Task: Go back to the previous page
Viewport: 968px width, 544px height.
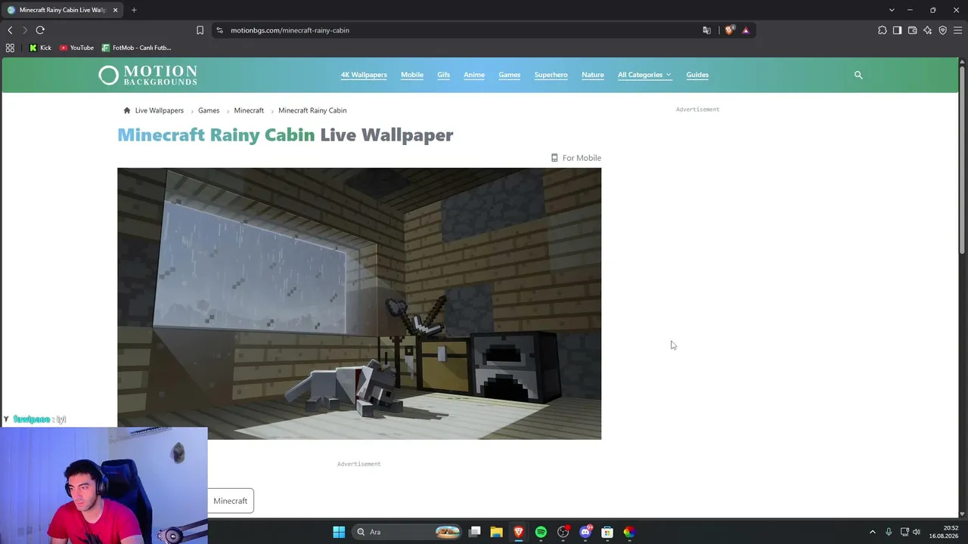Action: click(10, 30)
